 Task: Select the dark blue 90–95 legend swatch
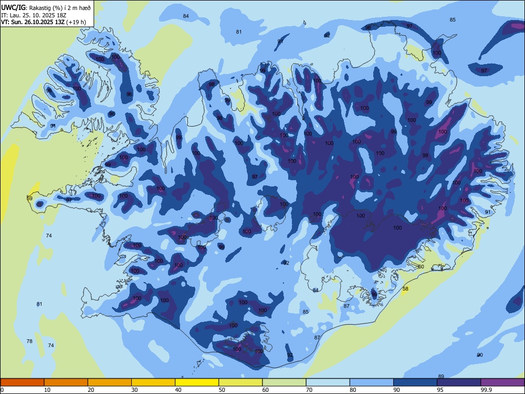pos(415,382)
